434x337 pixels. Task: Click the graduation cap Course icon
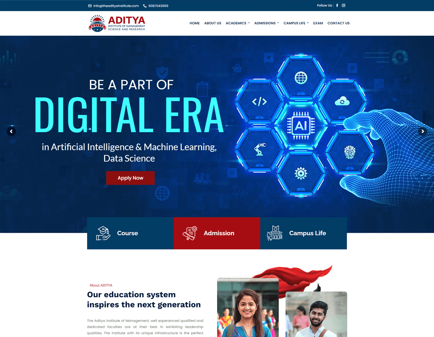click(103, 233)
